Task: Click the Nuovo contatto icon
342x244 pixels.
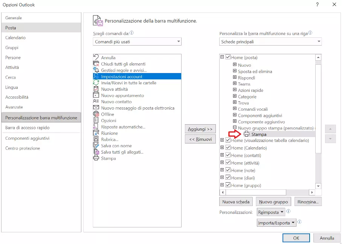Action: click(x=96, y=101)
